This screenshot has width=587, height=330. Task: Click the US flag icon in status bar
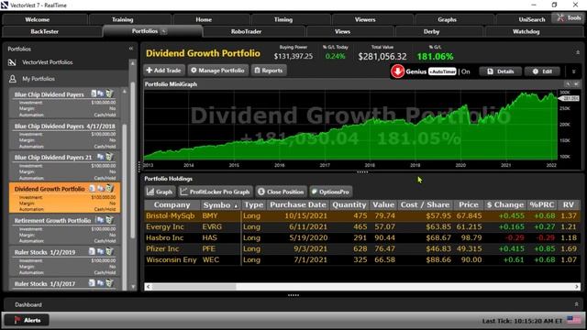[x=573, y=320]
